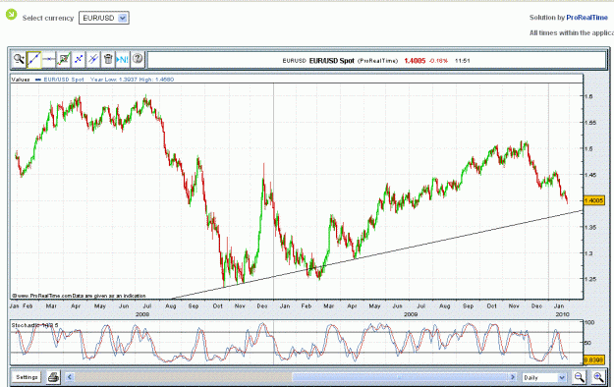This screenshot has width=614, height=387.
Task: Click the printer icon below the chart
Action: [53, 377]
